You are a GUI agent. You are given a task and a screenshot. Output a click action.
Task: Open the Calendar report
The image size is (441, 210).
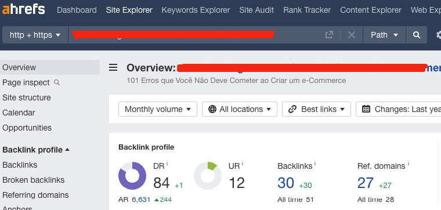19,113
